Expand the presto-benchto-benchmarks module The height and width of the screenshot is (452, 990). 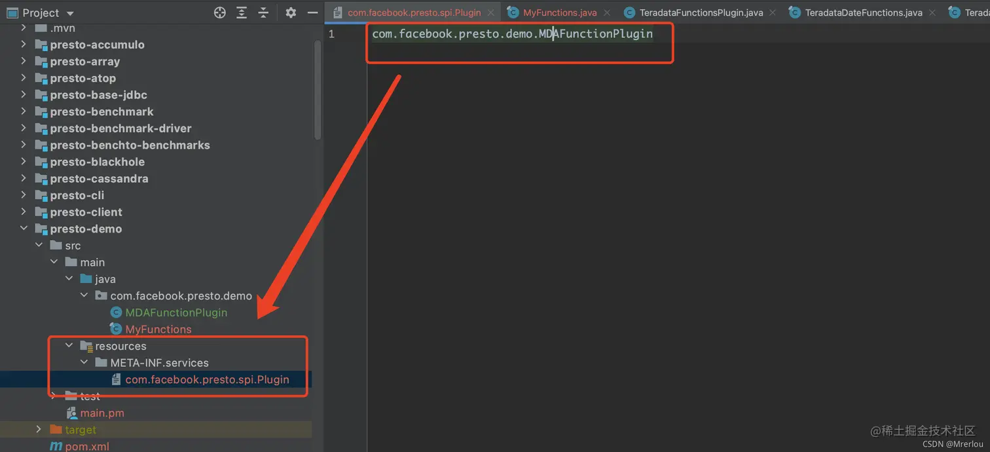24,145
